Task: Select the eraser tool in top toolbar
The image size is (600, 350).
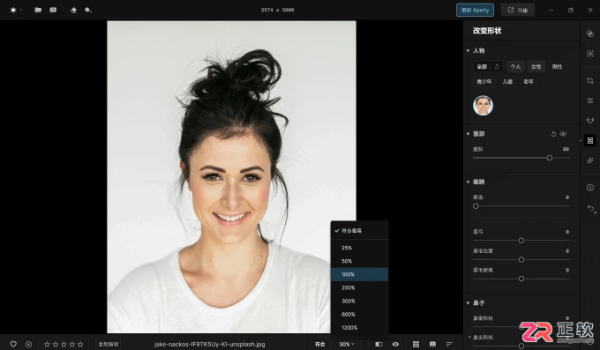Action: [x=73, y=10]
